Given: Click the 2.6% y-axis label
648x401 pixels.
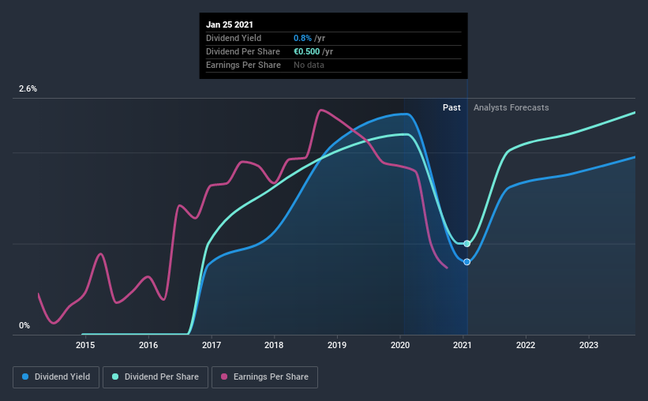Looking at the screenshot, I should (28, 89).
